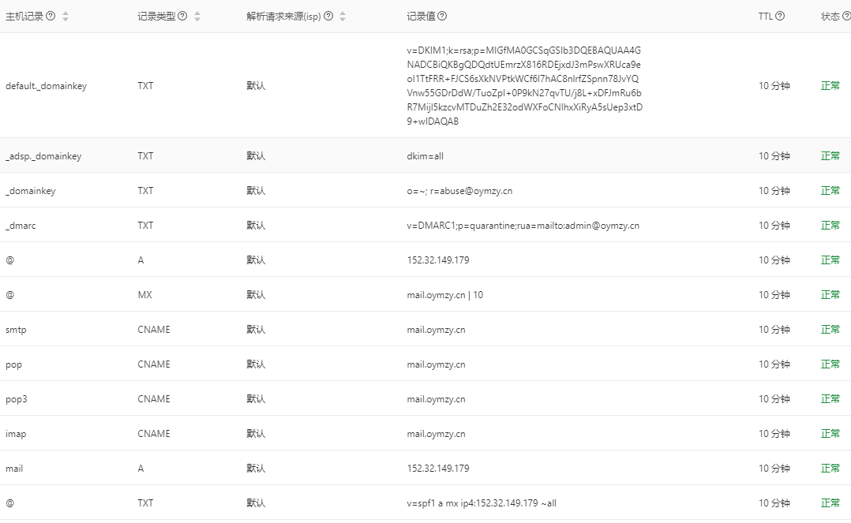
Task: Click the 正常 status of the mail A record
Action: 830,469
